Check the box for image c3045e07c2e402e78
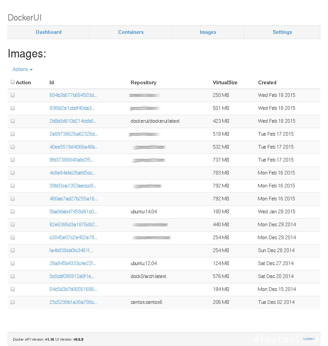The height and width of the screenshot is (346, 328). tap(13, 238)
